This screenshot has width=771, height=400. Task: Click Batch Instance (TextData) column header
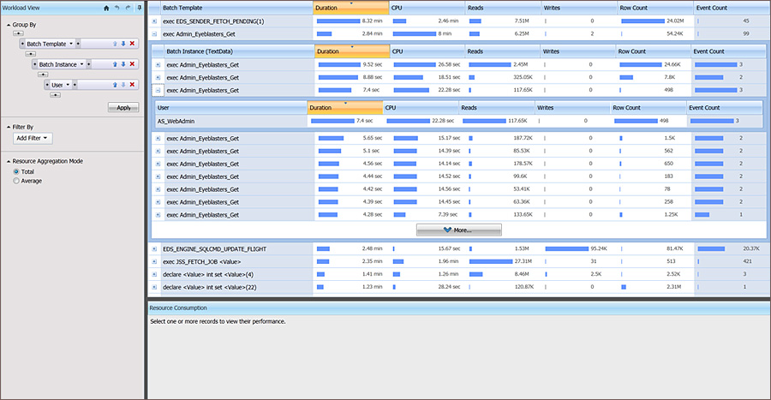point(239,51)
